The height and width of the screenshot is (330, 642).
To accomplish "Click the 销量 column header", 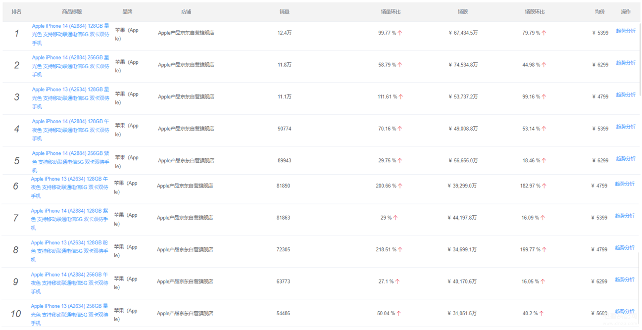I will coord(284,11).
